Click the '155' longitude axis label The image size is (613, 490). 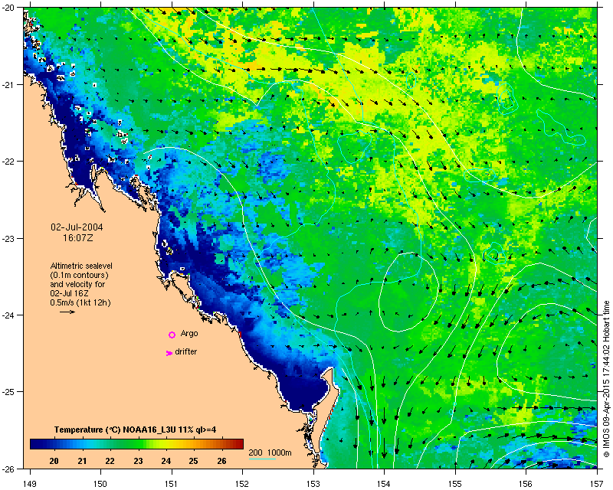click(455, 484)
